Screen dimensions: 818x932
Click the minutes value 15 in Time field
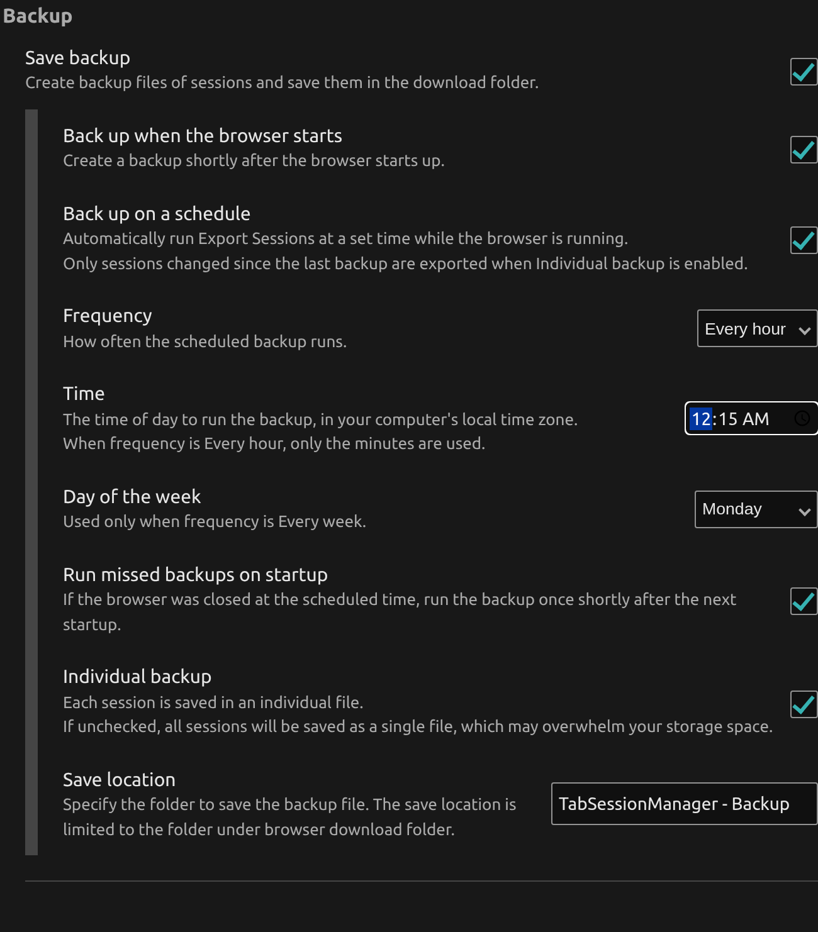728,419
